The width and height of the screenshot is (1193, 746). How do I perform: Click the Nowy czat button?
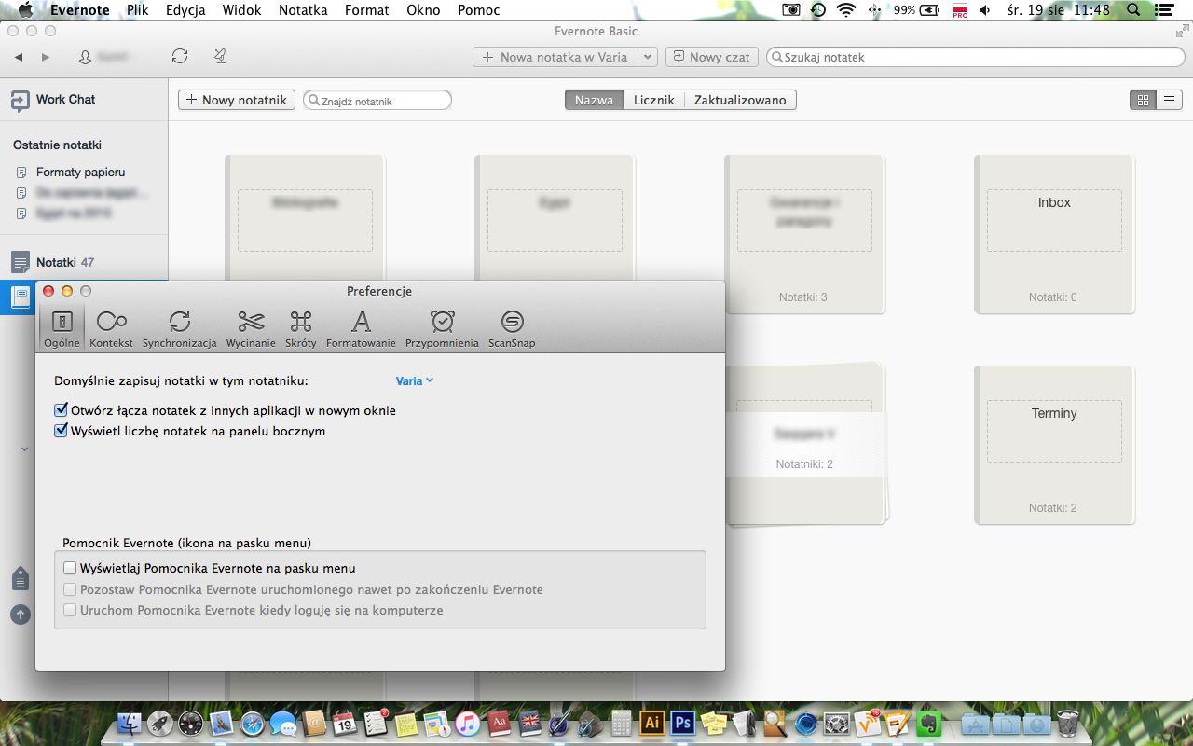[x=711, y=57]
